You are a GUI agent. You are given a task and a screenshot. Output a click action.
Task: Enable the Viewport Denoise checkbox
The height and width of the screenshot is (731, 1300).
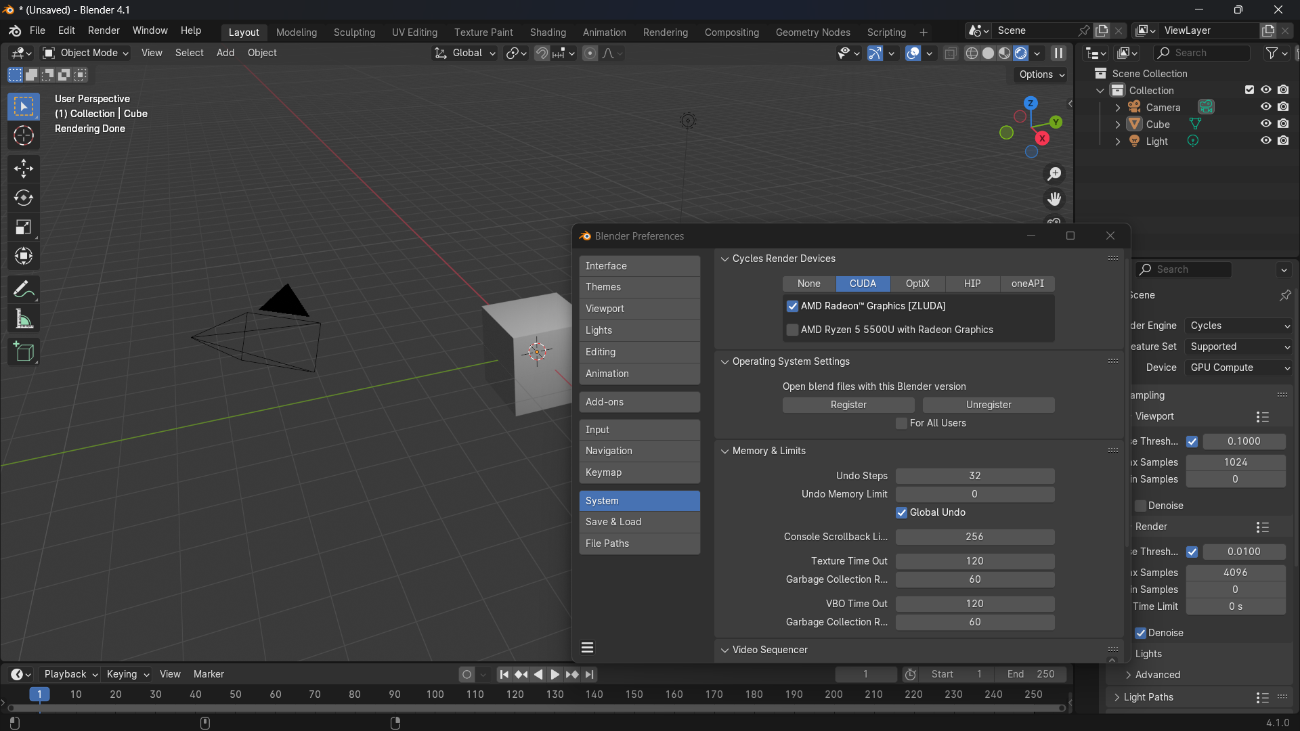point(1140,506)
